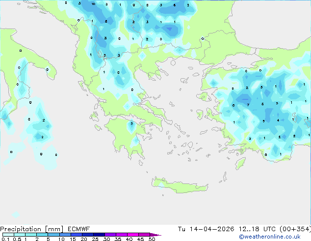Click the 5–10 mm legend color swatch
311x241 pixels.
(53, 235)
